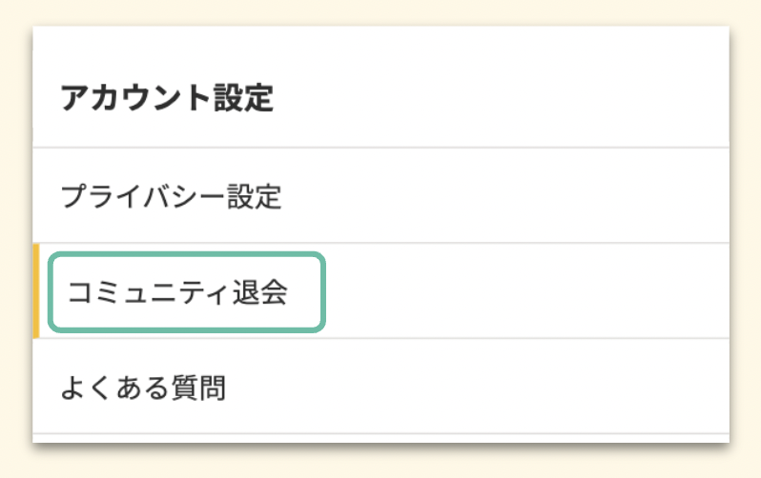Click divider line between コミュニティ退会 and よくある質問
This screenshot has height=478, width=761.
381,338
